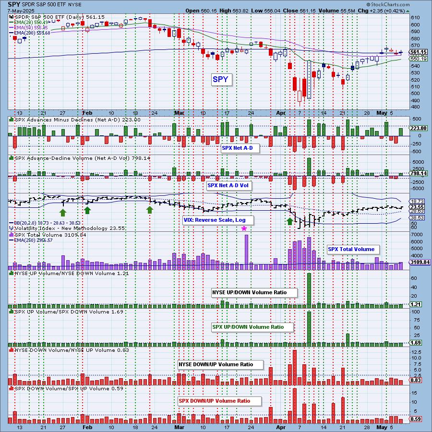432x432 pixels.
Task: Click the 38.53 Bollinger band value flag
Action: pos(417,217)
